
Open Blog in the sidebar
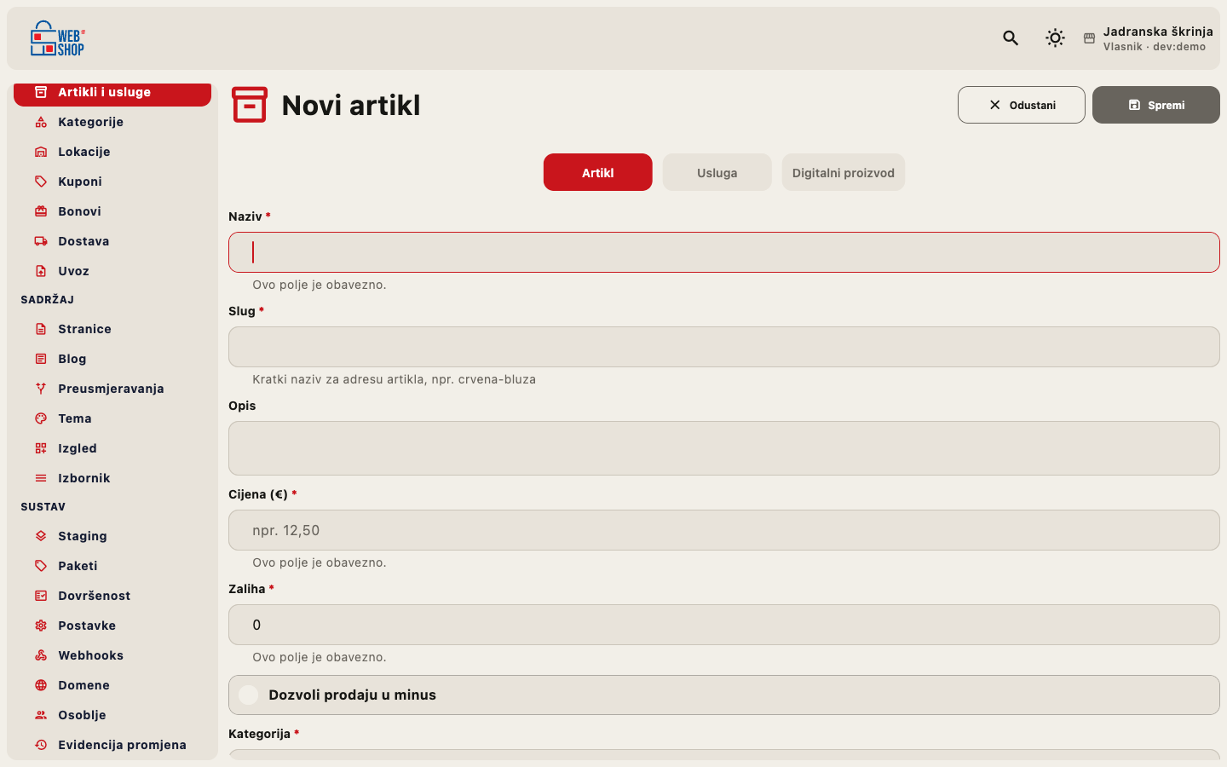112,359
